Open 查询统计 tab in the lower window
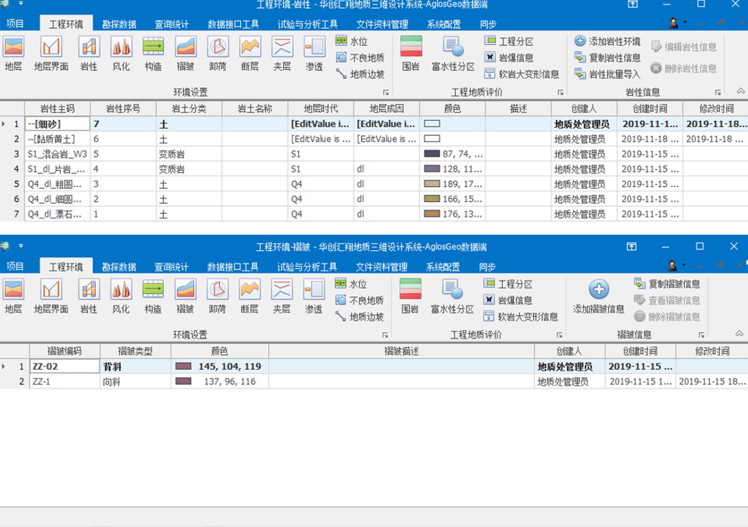Viewport: 748px width, 527px height. tap(171, 267)
